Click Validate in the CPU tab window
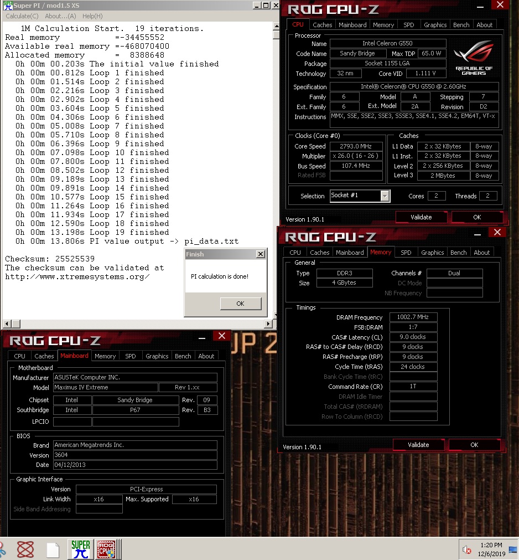 tap(421, 217)
